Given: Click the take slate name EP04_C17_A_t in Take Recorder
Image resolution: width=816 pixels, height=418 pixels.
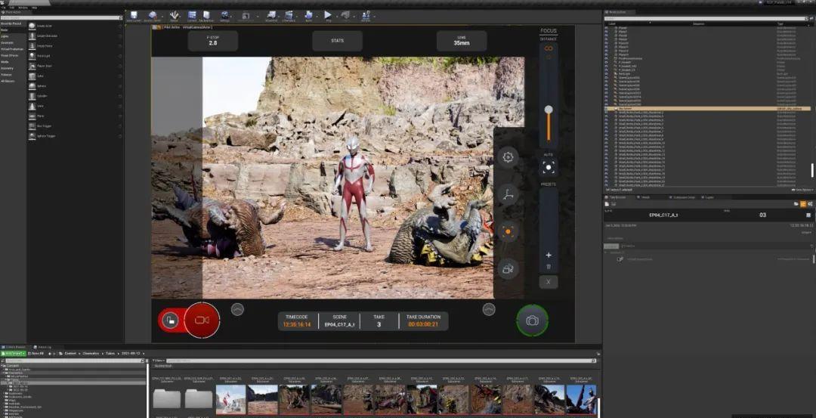Looking at the screenshot, I should pyautogui.click(x=663, y=215).
